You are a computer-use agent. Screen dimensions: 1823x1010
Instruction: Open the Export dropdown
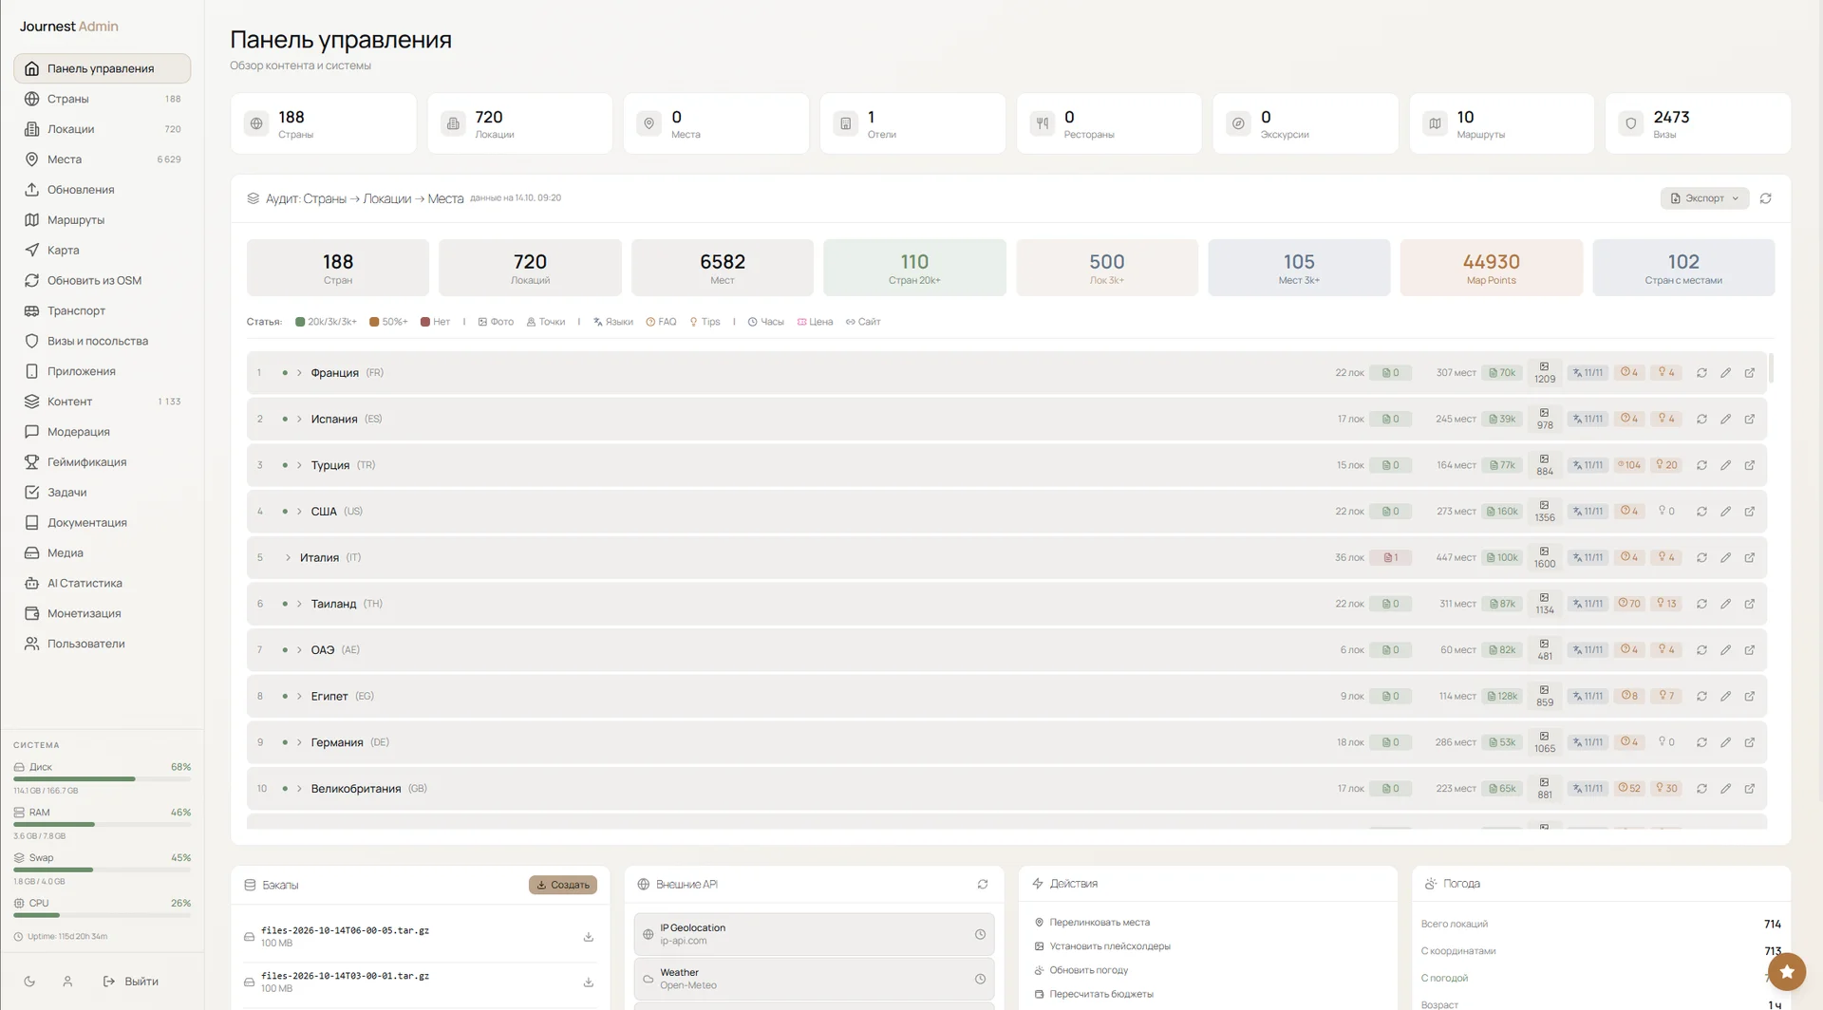(x=1704, y=198)
